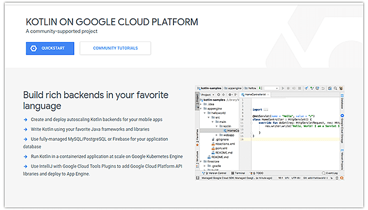
Task: Click Git branch add-helloworld in status bar
Action: tap(314, 178)
